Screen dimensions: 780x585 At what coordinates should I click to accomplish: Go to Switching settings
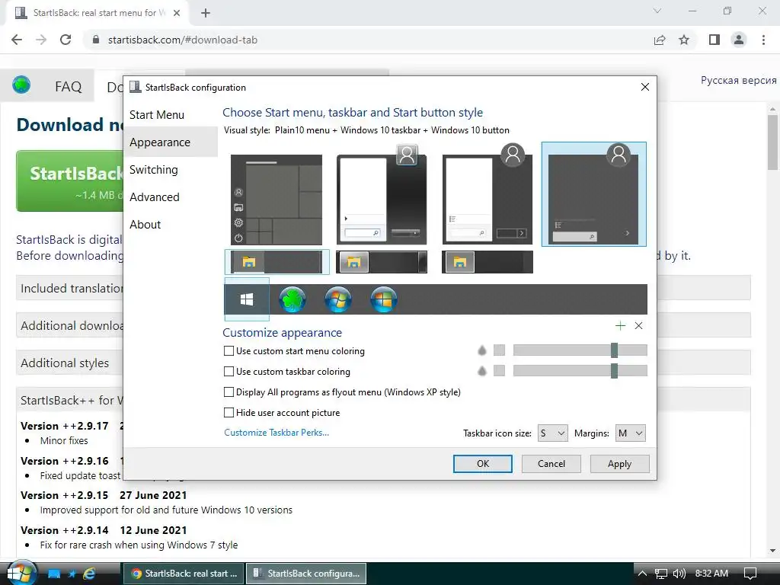170,170
